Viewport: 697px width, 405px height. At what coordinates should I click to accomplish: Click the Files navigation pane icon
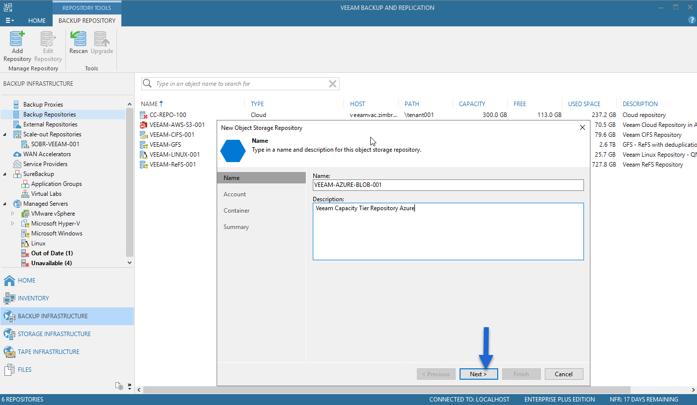pyautogui.click(x=9, y=370)
